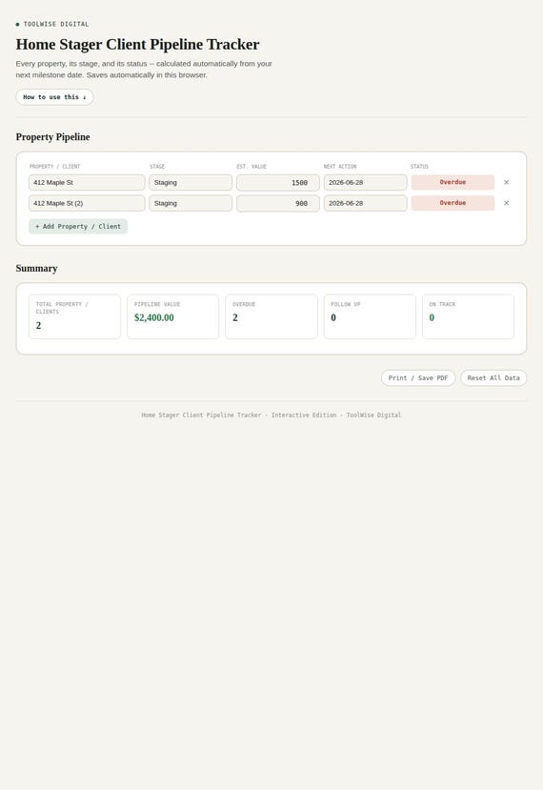Image resolution: width=543 pixels, height=790 pixels.
Task: Click Overdue status badge of 412 Maple St (2)
Action: [x=452, y=203]
